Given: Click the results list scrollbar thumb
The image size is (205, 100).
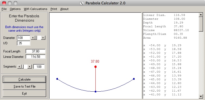Looking at the screenshot, I should (201, 24).
